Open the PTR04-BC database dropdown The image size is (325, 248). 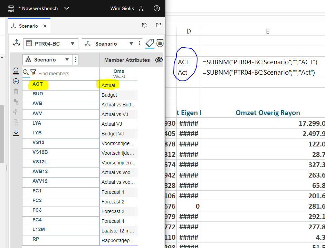click(50, 44)
